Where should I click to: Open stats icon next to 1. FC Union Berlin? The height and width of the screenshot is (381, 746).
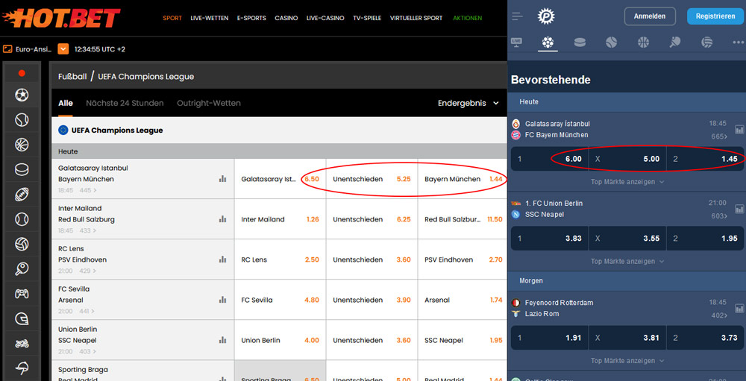tap(739, 209)
